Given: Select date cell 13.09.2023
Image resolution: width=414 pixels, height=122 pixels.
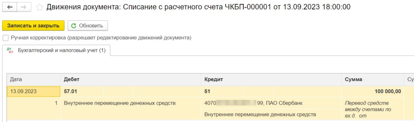Looking at the screenshot, I should coord(34,91).
